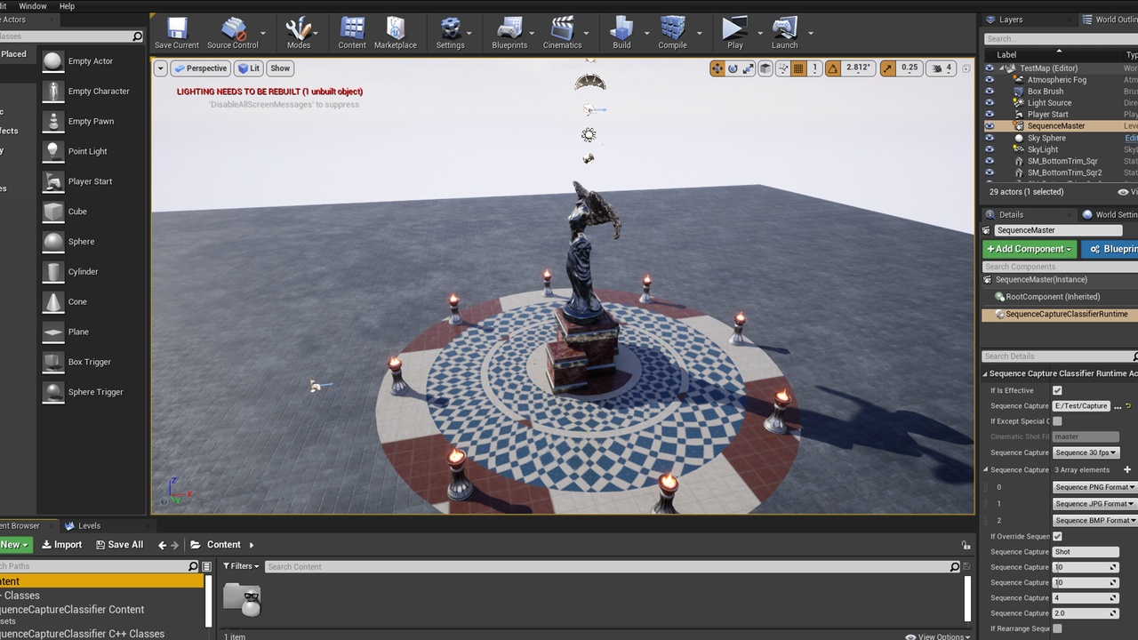Click the Blueprints toolbar icon
The height and width of the screenshot is (640, 1138).
[509, 33]
